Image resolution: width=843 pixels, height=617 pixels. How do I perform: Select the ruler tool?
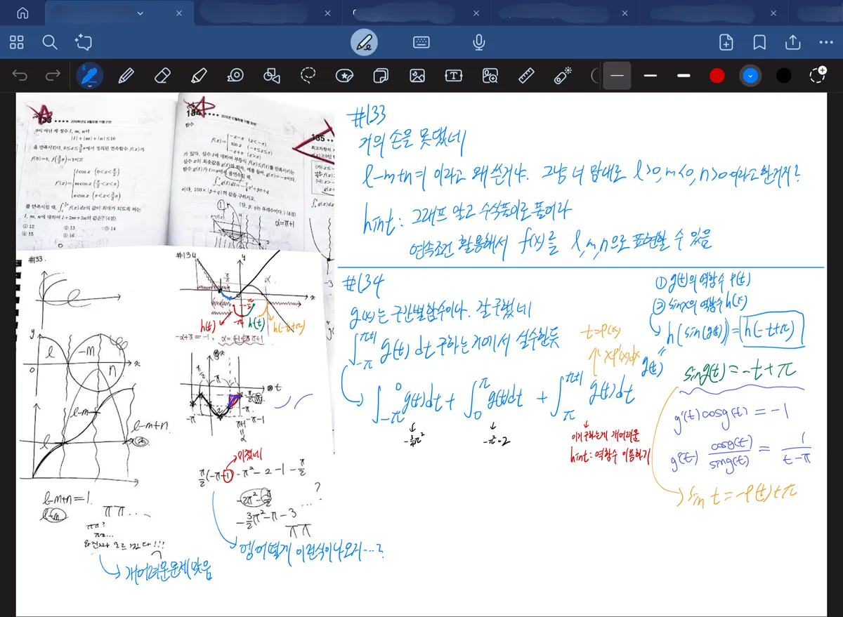(527, 76)
